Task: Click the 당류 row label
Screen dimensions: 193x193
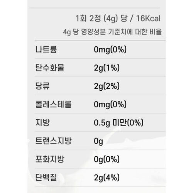Action: [42, 86]
